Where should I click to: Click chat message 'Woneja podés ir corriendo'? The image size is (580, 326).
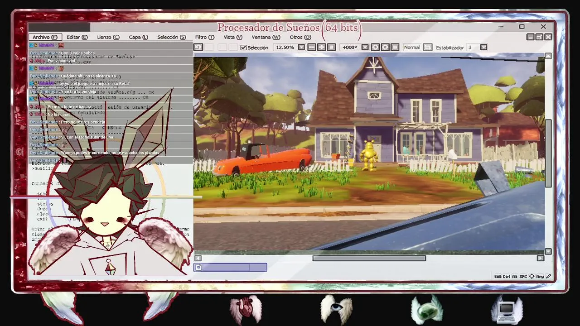point(110,153)
